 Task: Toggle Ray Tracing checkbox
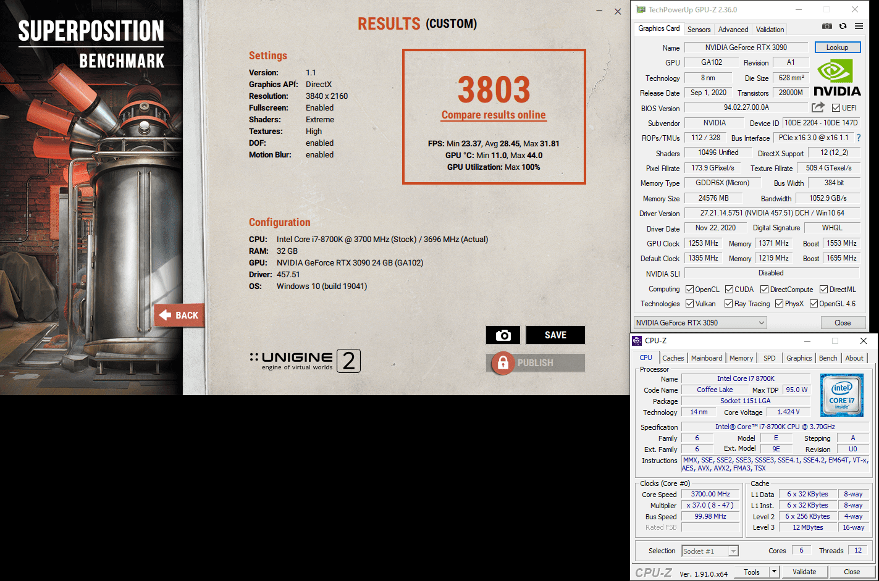728,304
